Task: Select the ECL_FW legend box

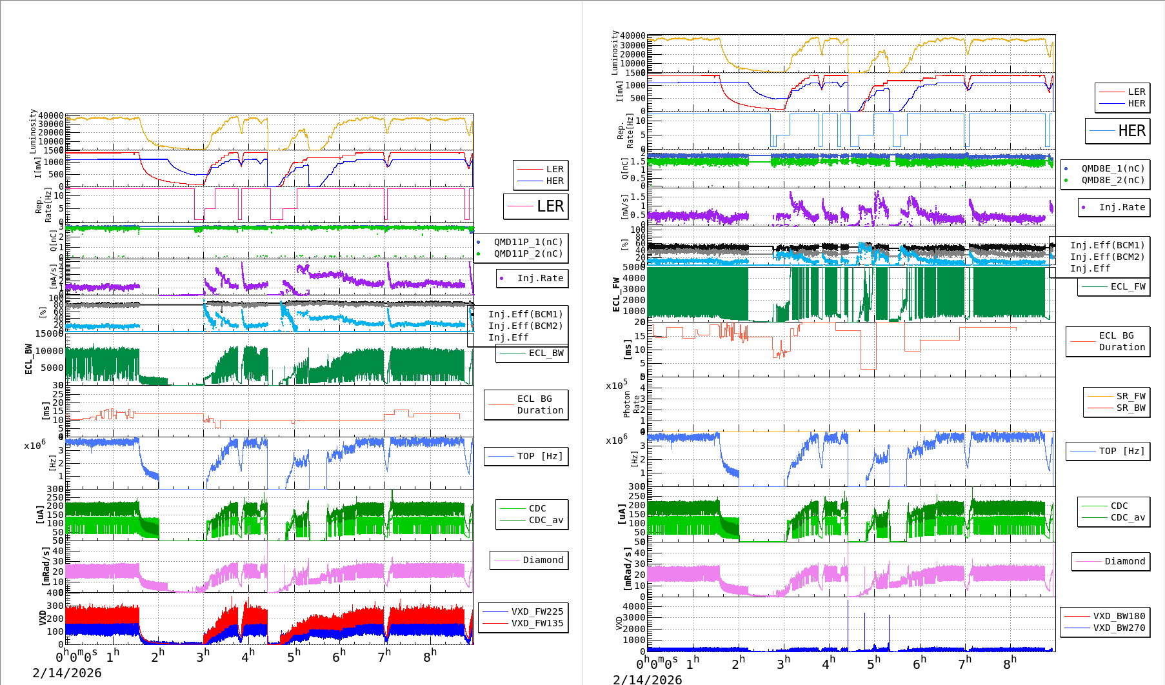Action: coord(1114,287)
